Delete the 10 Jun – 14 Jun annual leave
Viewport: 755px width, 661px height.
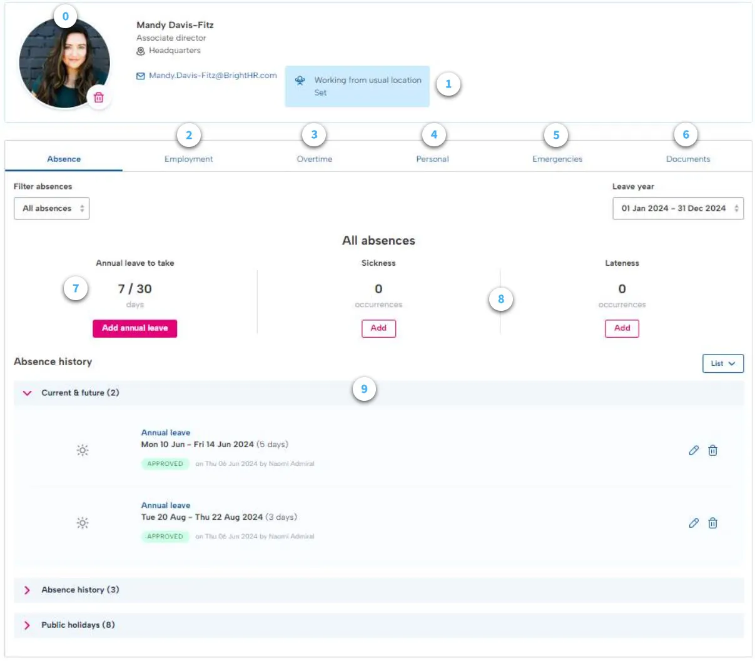[712, 450]
